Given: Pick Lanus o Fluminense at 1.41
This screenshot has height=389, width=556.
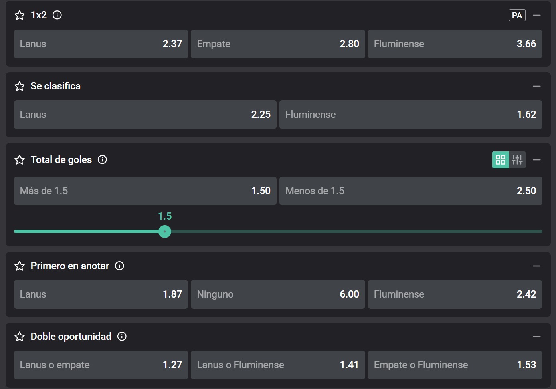Looking at the screenshot, I should (x=278, y=365).
